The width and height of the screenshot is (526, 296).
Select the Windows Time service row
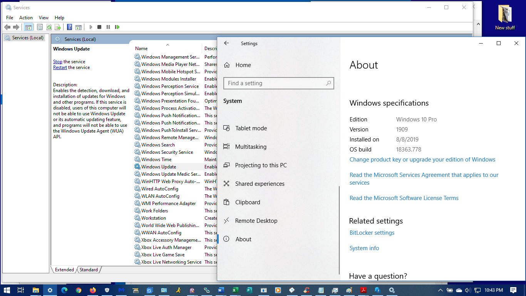tap(175, 160)
